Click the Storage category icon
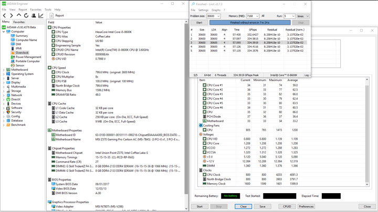378x212 pixels. tap(8, 91)
